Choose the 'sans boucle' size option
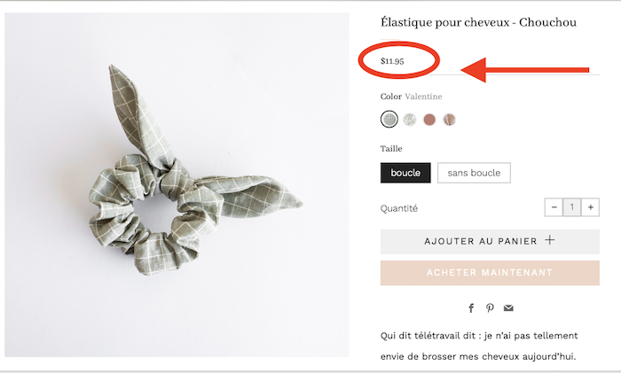Screen dimensions: 621x373 coord(474,173)
